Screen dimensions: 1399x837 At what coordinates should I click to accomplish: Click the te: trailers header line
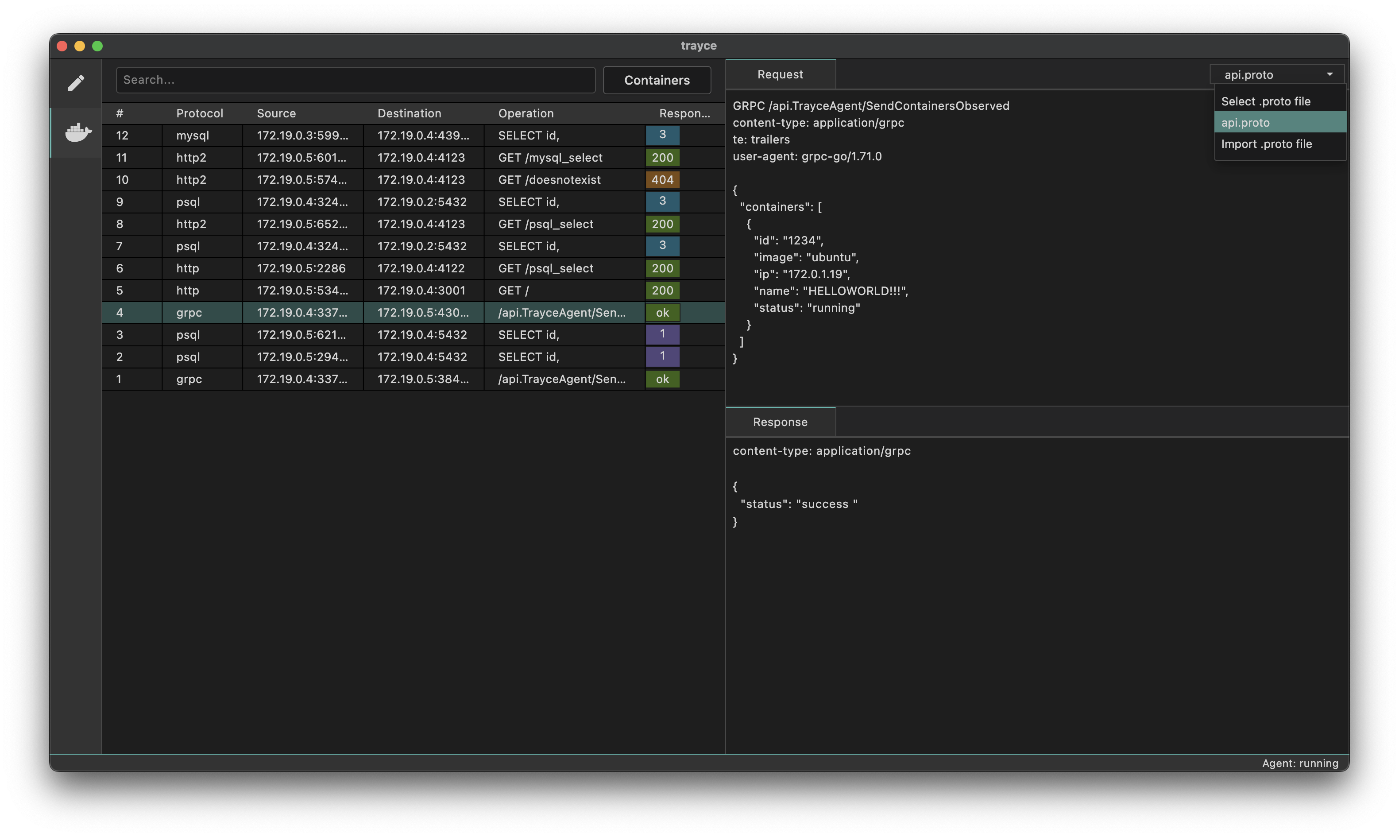tap(761, 139)
